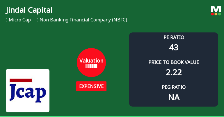The image size is (224, 117).
Task: Click the green dot under the M logo
Action: [219, 14]
